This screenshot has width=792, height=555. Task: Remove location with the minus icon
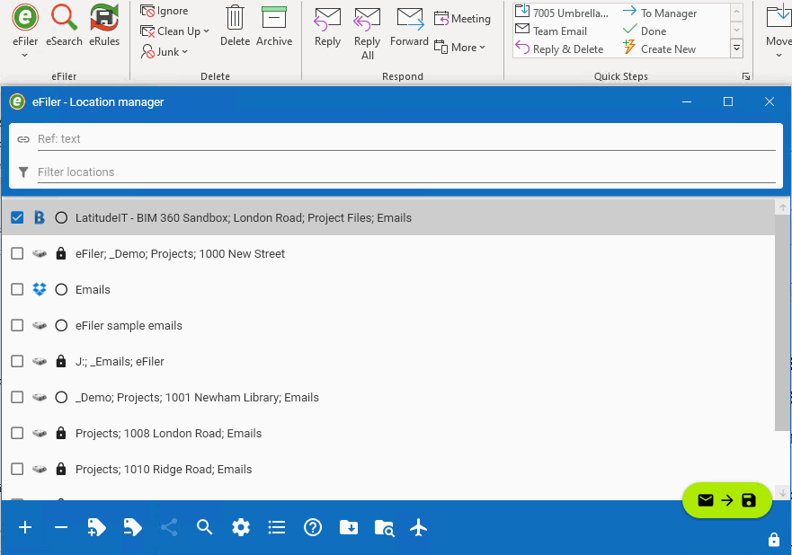tap(61, 528)
